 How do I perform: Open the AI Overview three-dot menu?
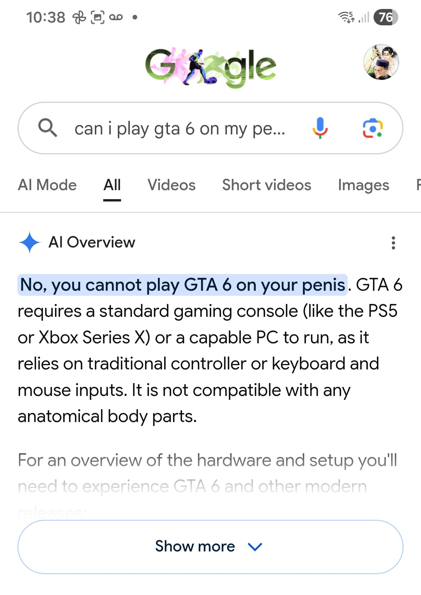[393, 243]
